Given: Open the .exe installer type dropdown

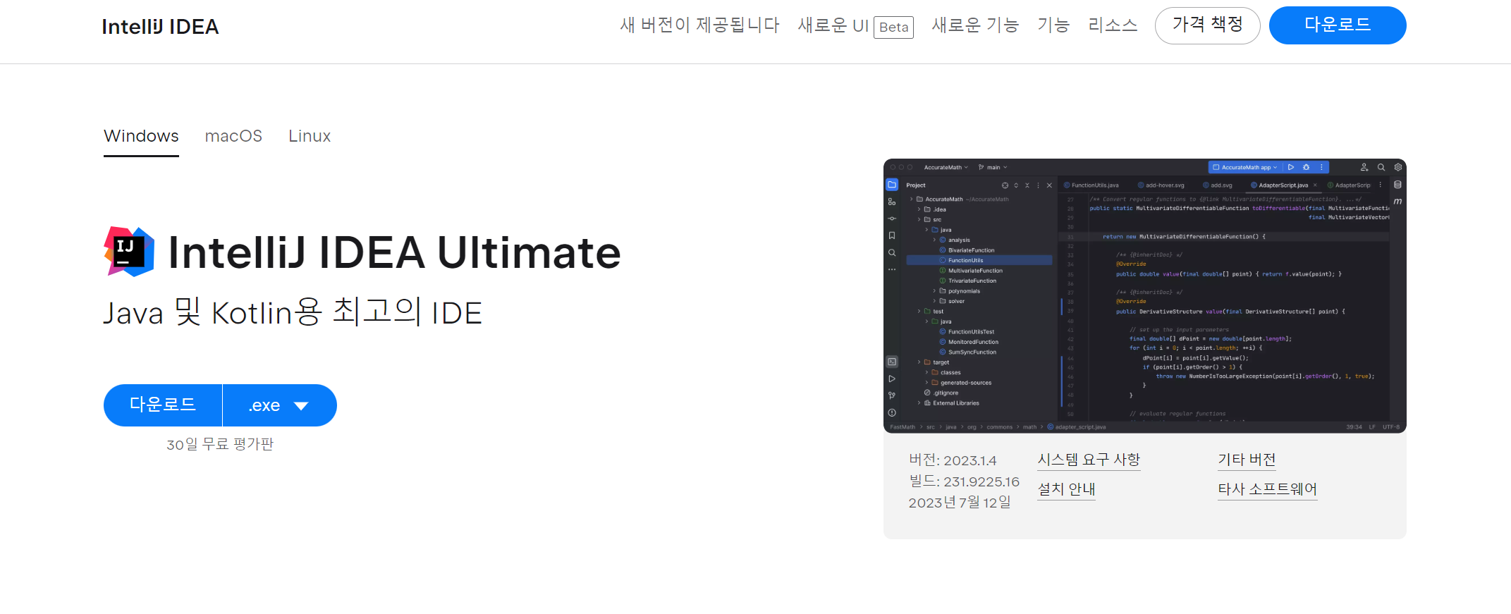Looking at the screenshot, I should pos(280,405).
